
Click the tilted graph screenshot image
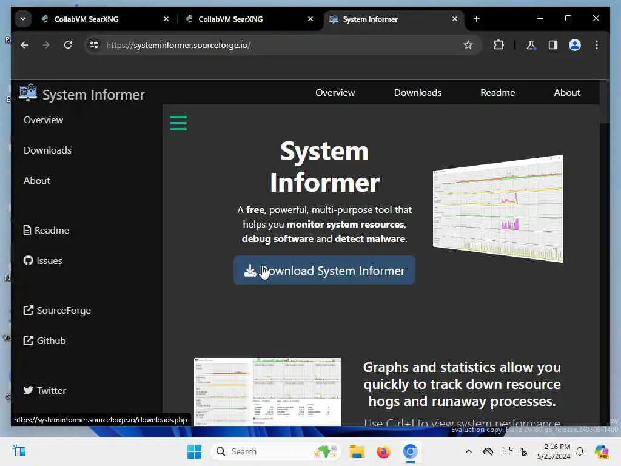498,209
